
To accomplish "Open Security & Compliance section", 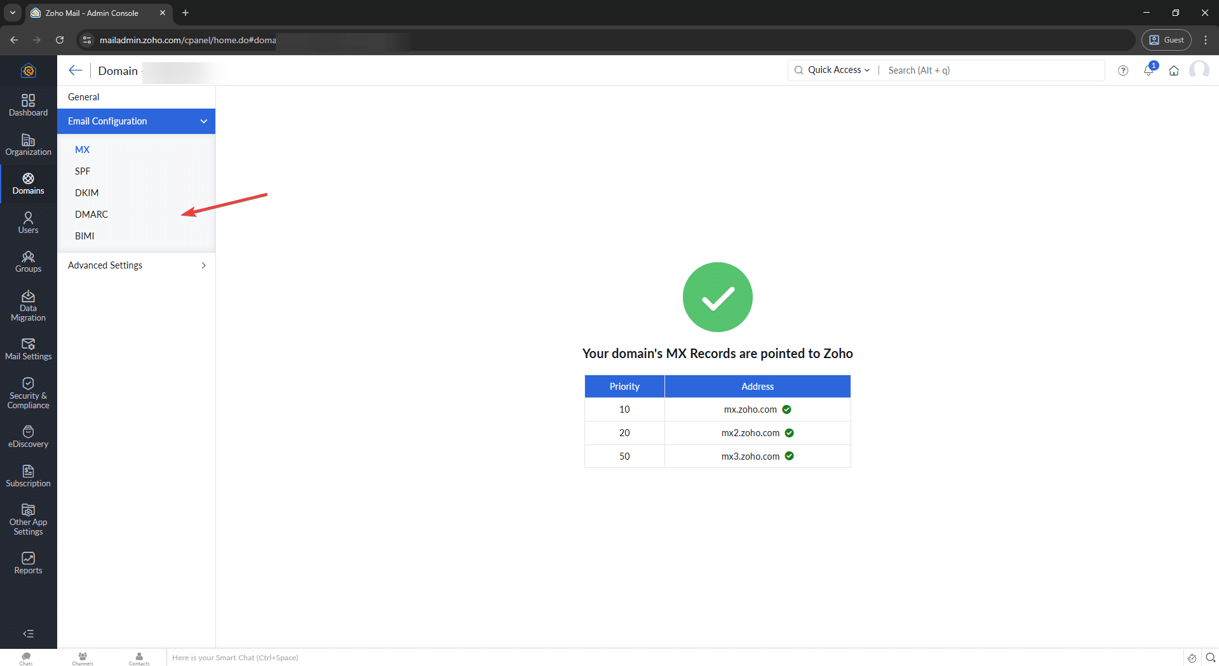I will click(x=28, y=393).
